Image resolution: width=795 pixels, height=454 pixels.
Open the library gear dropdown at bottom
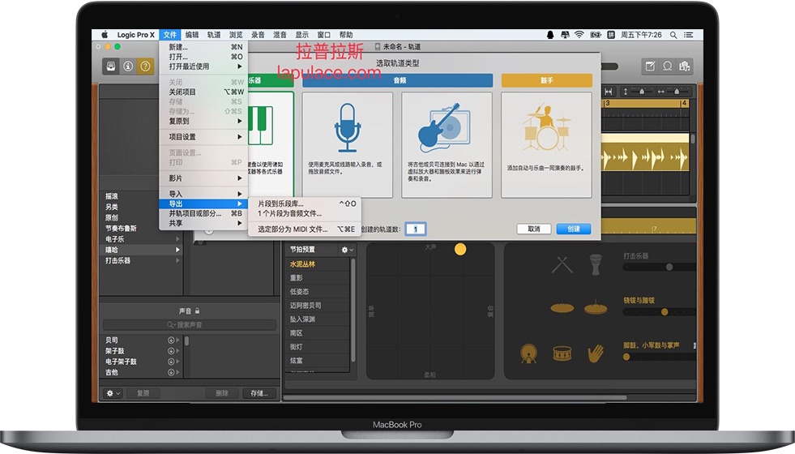tap(113, 393)
